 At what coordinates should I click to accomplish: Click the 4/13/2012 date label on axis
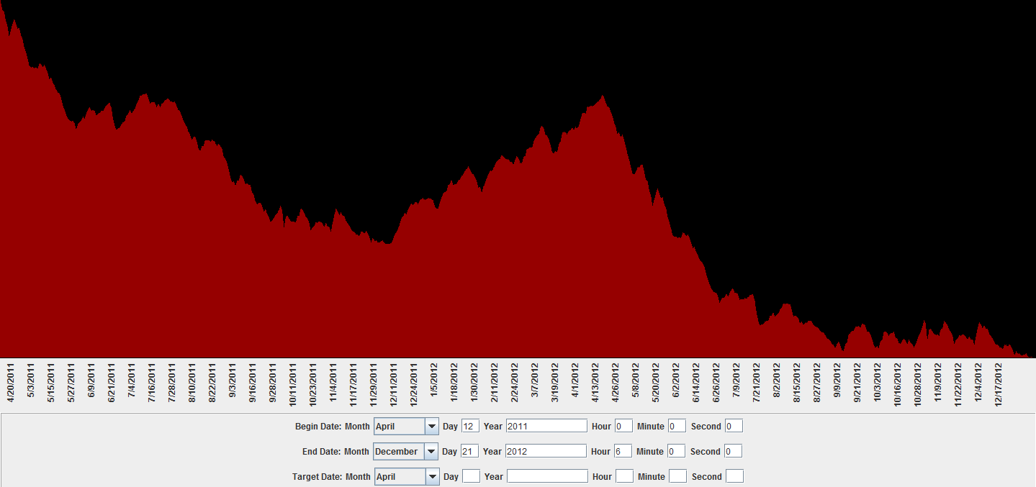coord(595,385)
